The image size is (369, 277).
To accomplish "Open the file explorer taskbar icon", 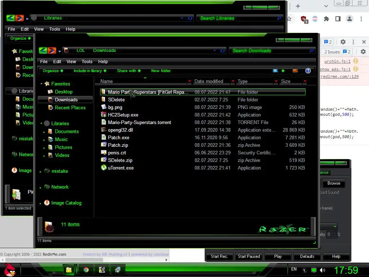I will (69, 270).
